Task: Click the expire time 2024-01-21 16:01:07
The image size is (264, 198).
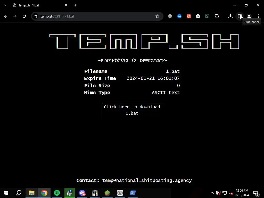Action: pos(153,78)
